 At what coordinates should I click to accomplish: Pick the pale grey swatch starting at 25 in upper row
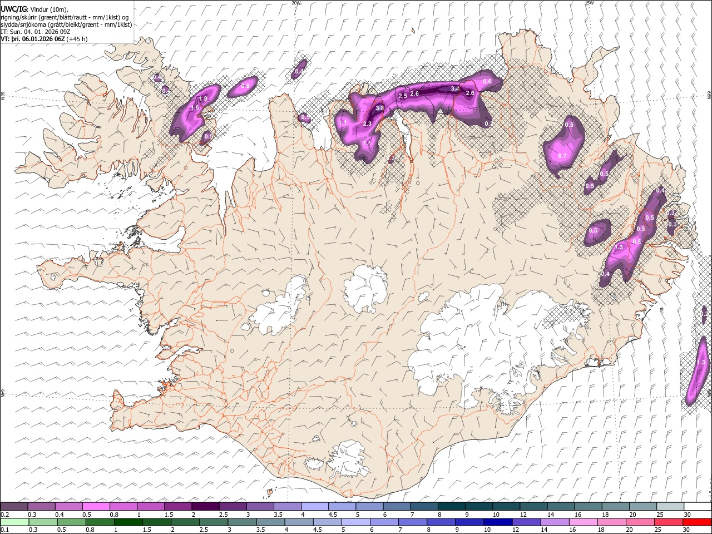[x=670, y=507]
